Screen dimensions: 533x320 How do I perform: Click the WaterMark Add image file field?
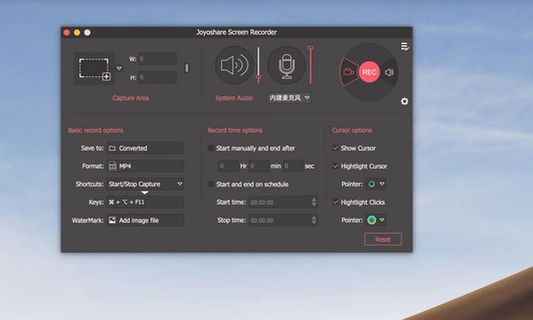click(x=145, y=220)
